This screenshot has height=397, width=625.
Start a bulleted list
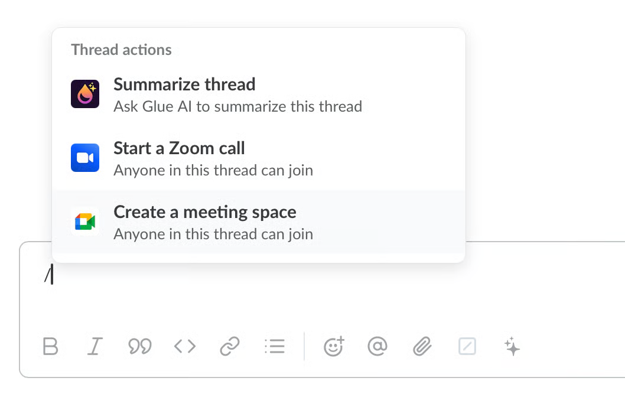tap(275, 346)
